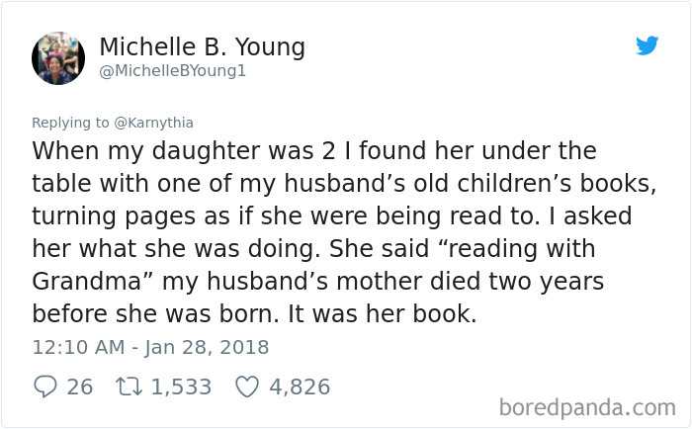Click the display name Michelle B. Young
The height and width of the screenshot is (429, 692).
click(x=202, y=47)
